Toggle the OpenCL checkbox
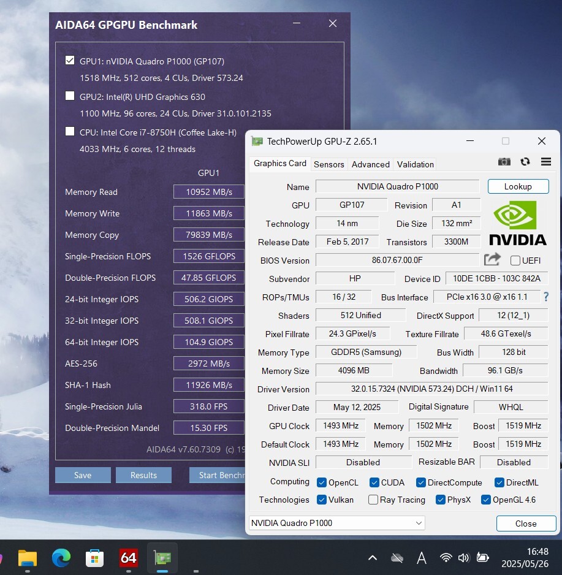The width and height of the screenshot is (562, 575). click(x=322, y=482)
